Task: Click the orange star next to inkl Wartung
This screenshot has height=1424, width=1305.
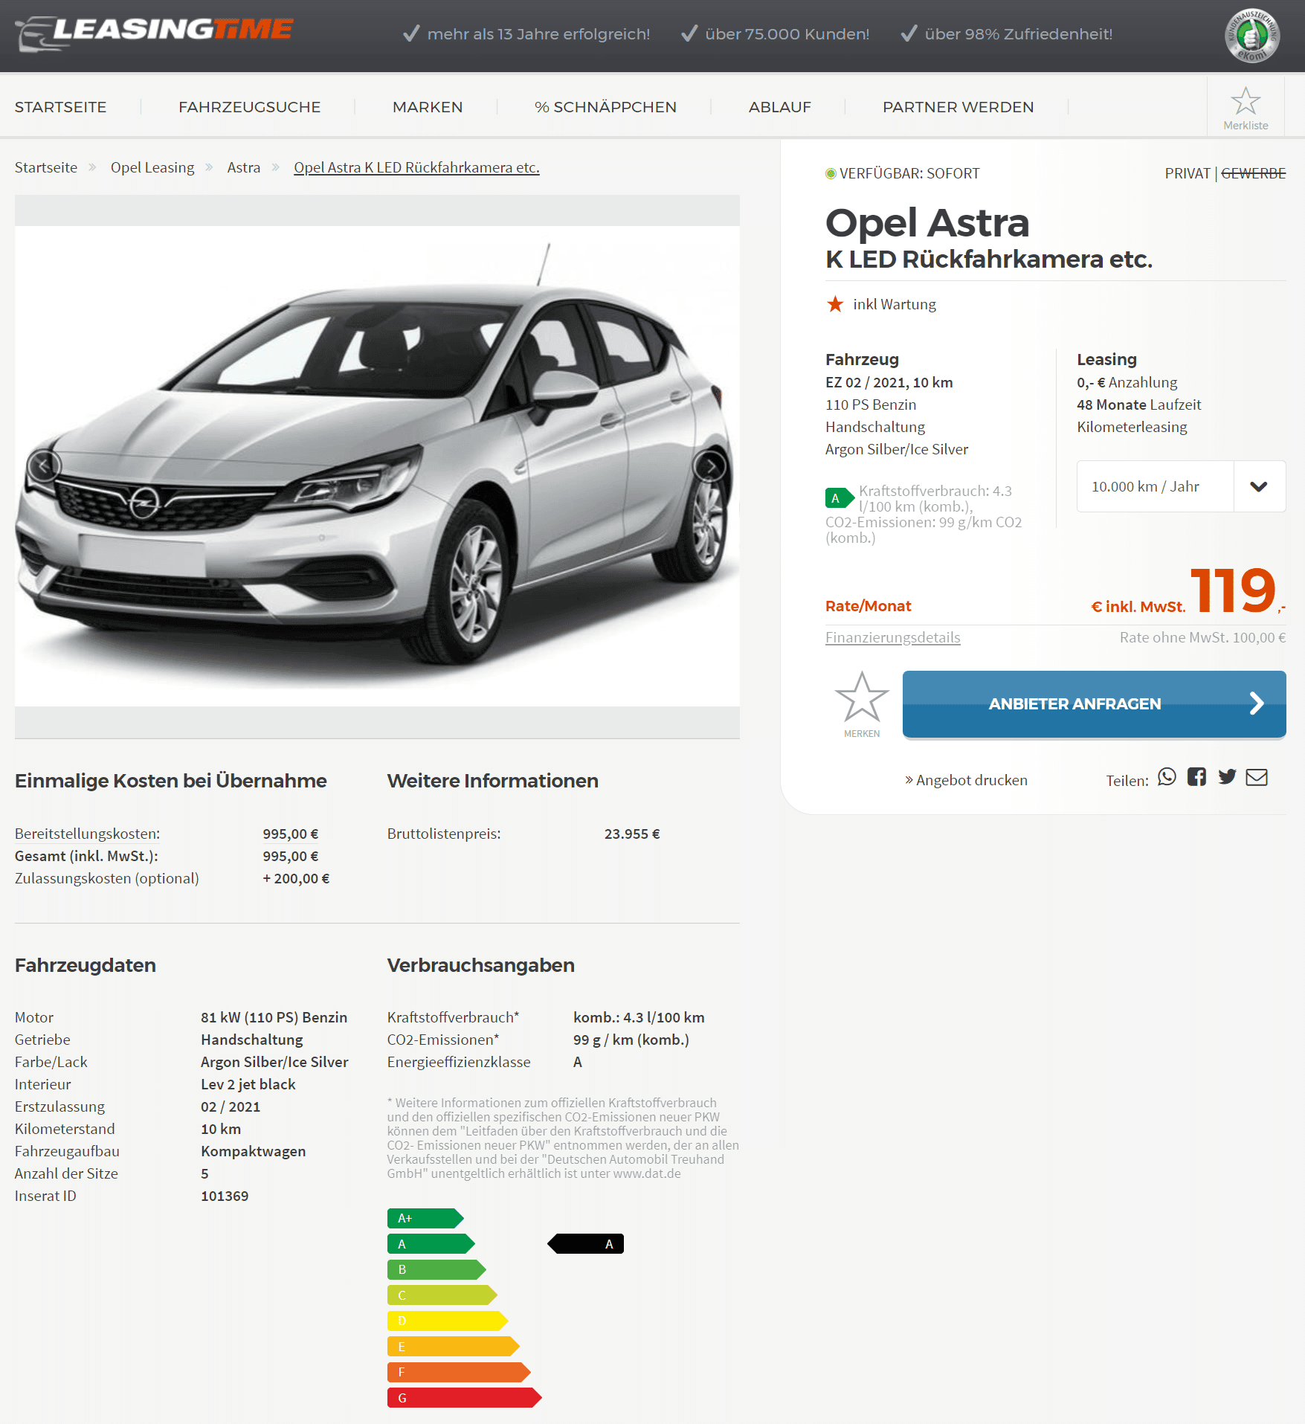Action: 835,304
